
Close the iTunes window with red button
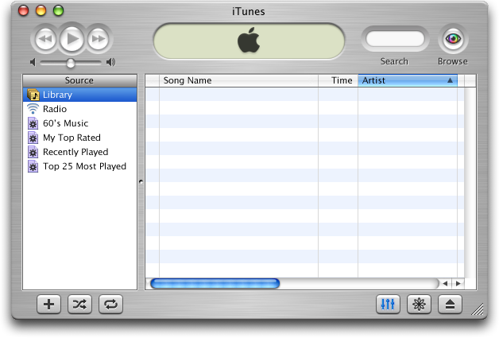pos(23,10)
